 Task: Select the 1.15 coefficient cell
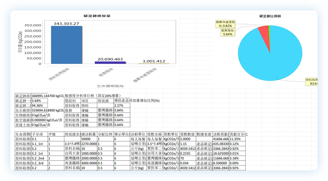tap(188, 144)
